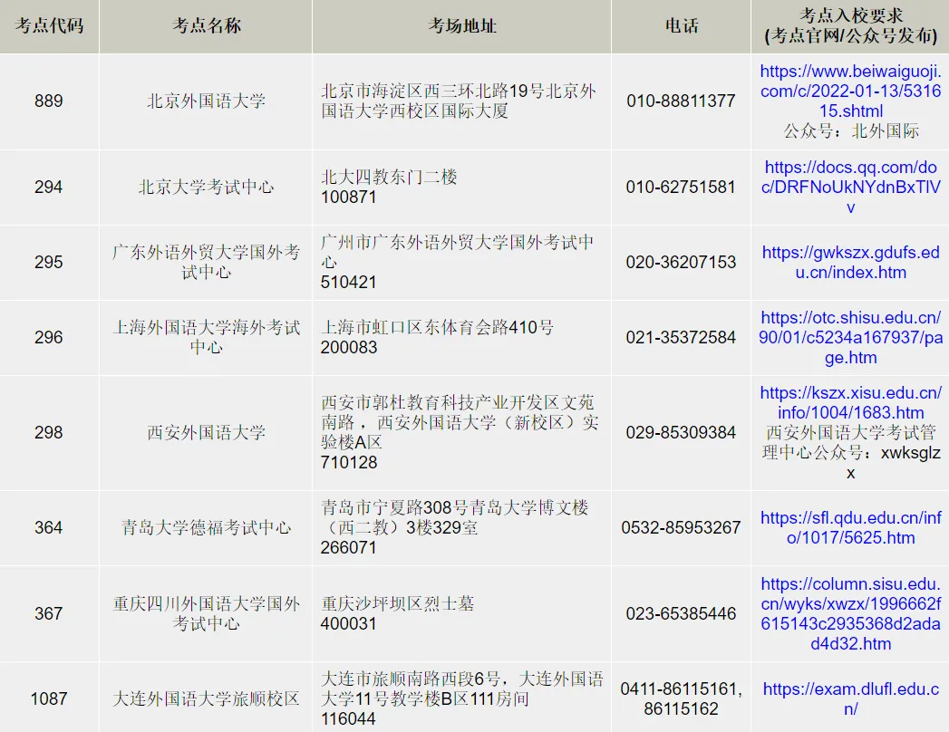Click the name 青岛大学德福考试中心
Image resolution: width=949 pixels, height=732 pixels.
pyautogui.click(x=207, y=527)
